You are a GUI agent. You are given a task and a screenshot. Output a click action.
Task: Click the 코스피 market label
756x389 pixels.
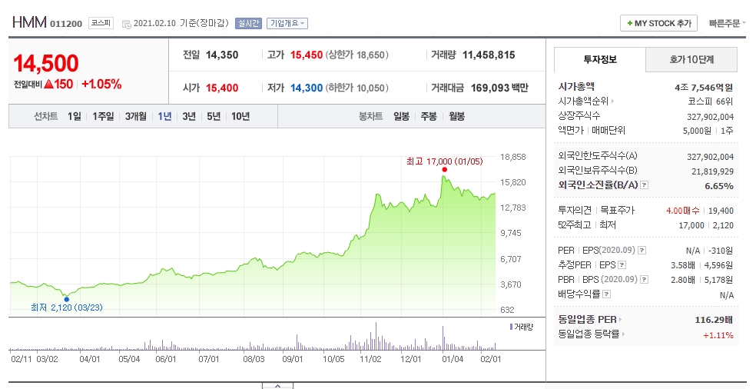101,23
